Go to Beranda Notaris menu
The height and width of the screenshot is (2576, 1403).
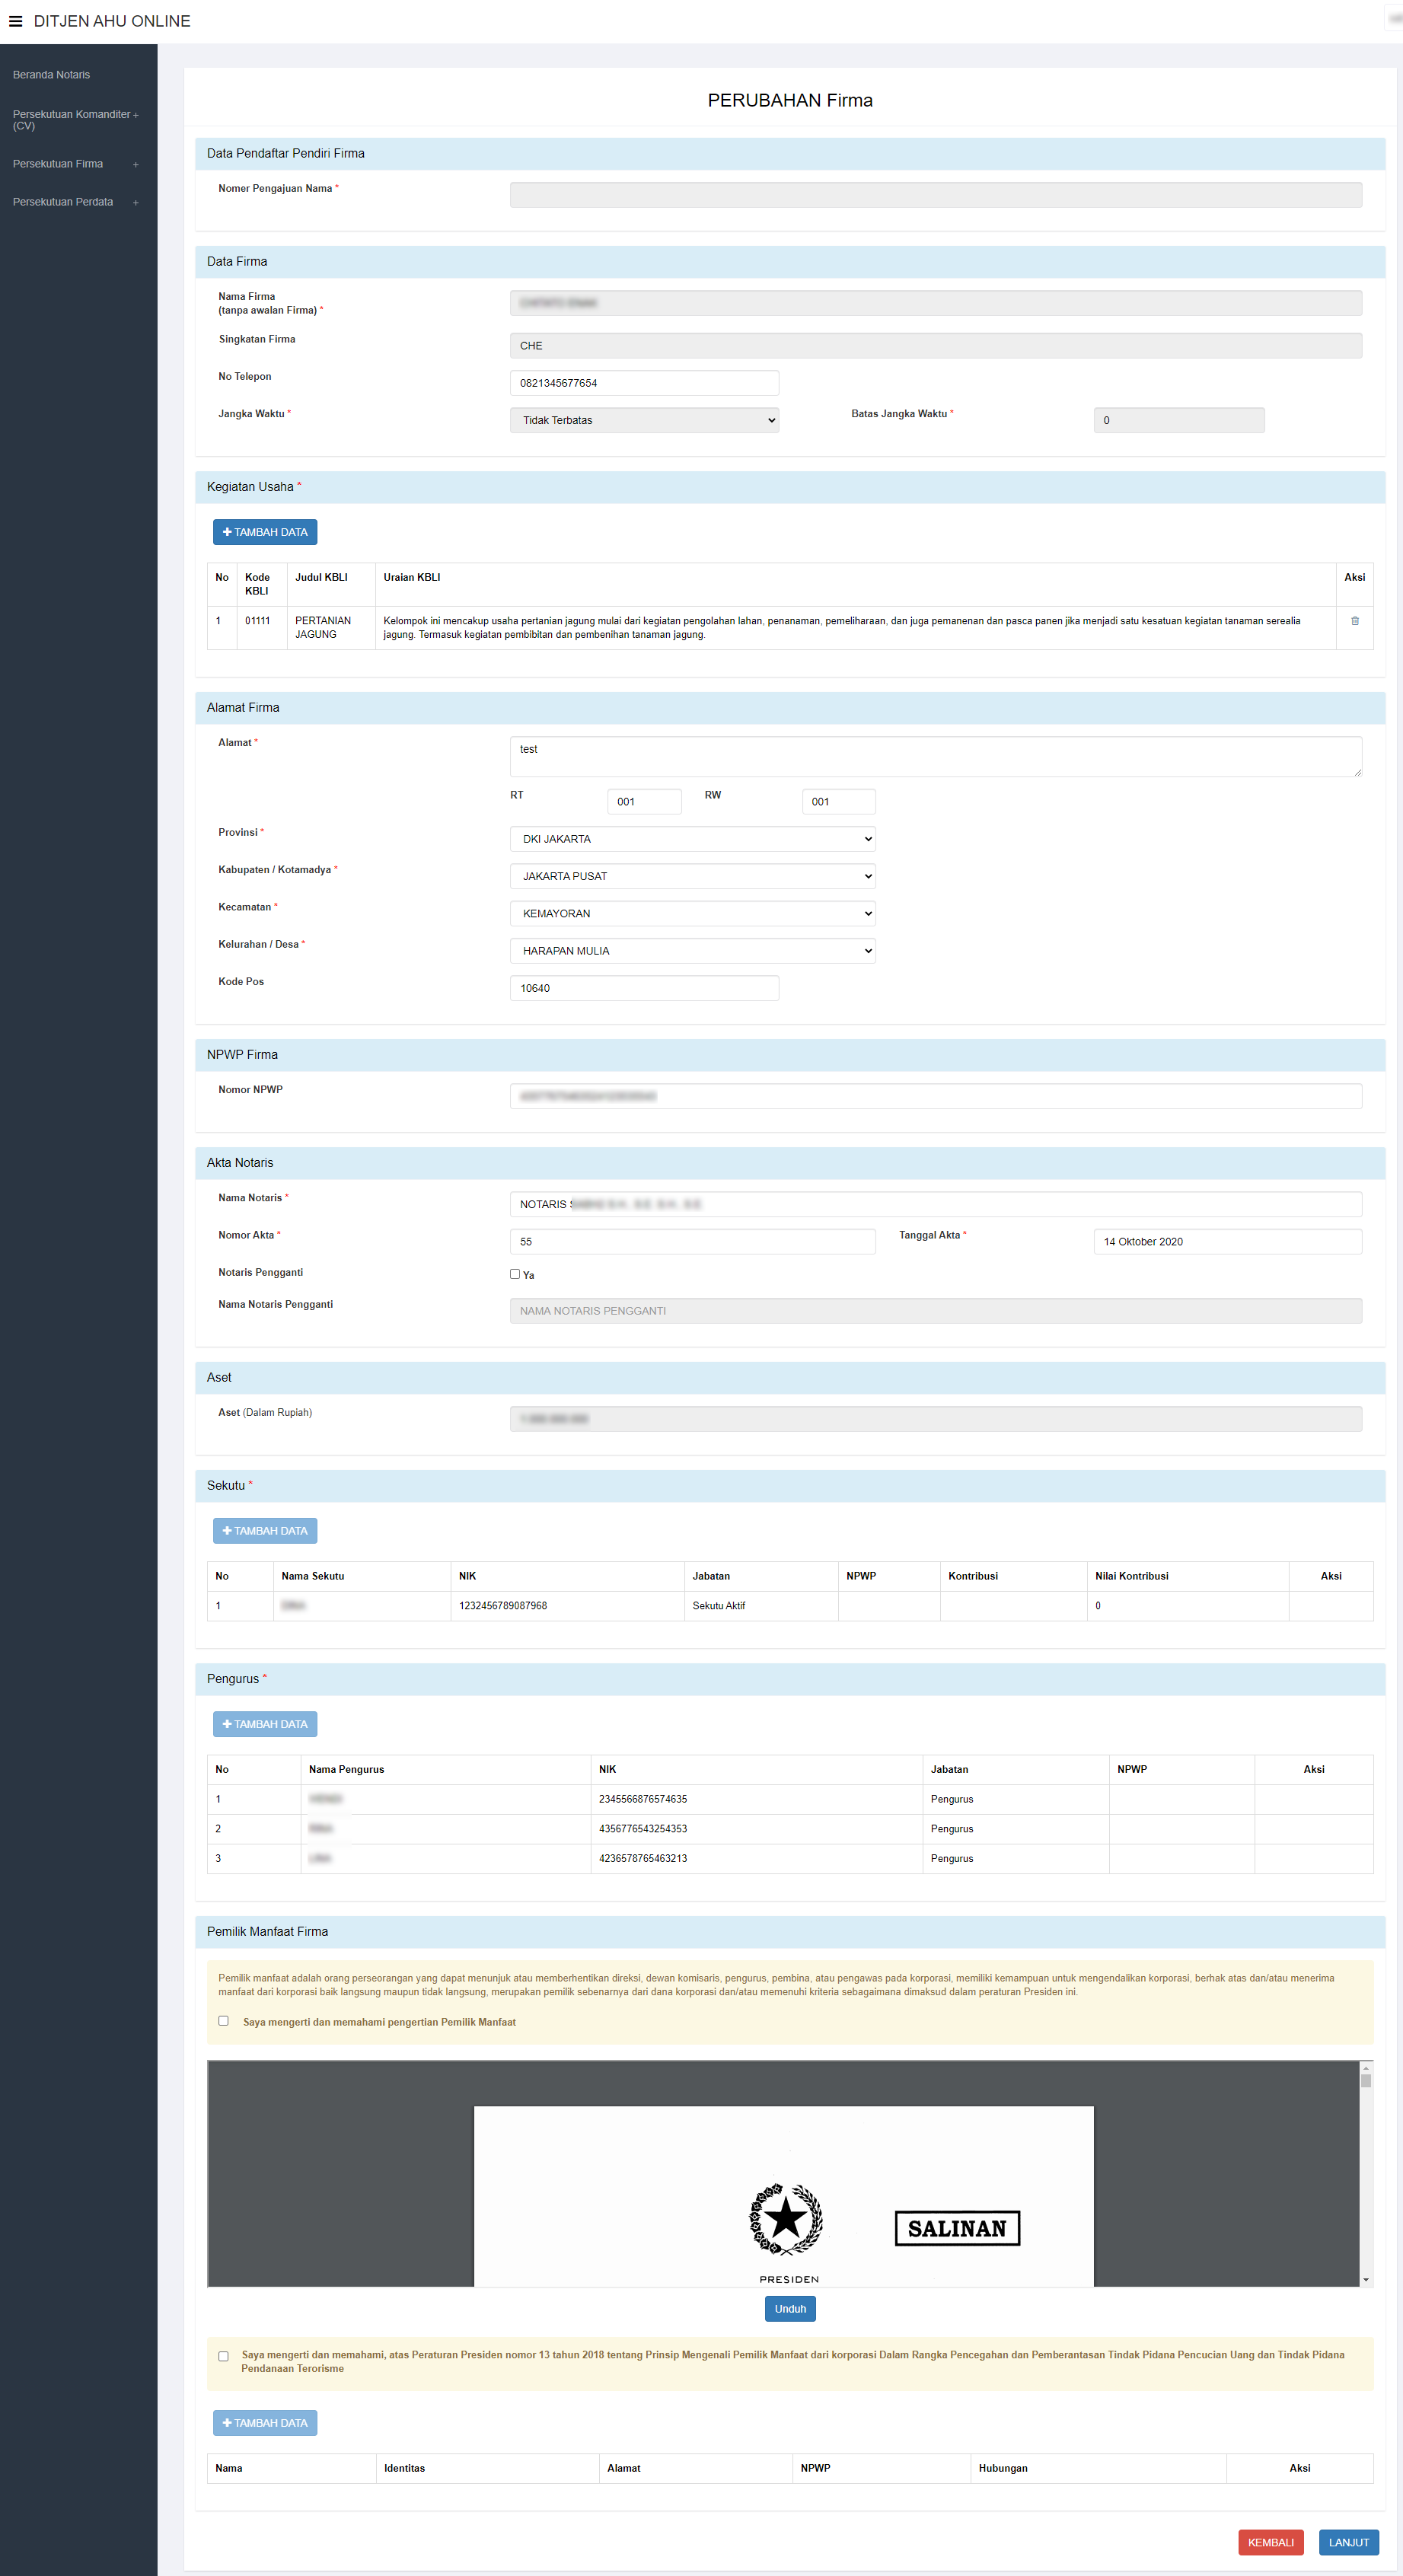[52, 75]
